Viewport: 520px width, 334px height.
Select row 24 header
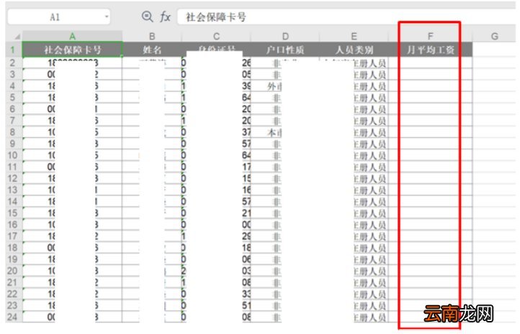13,317
